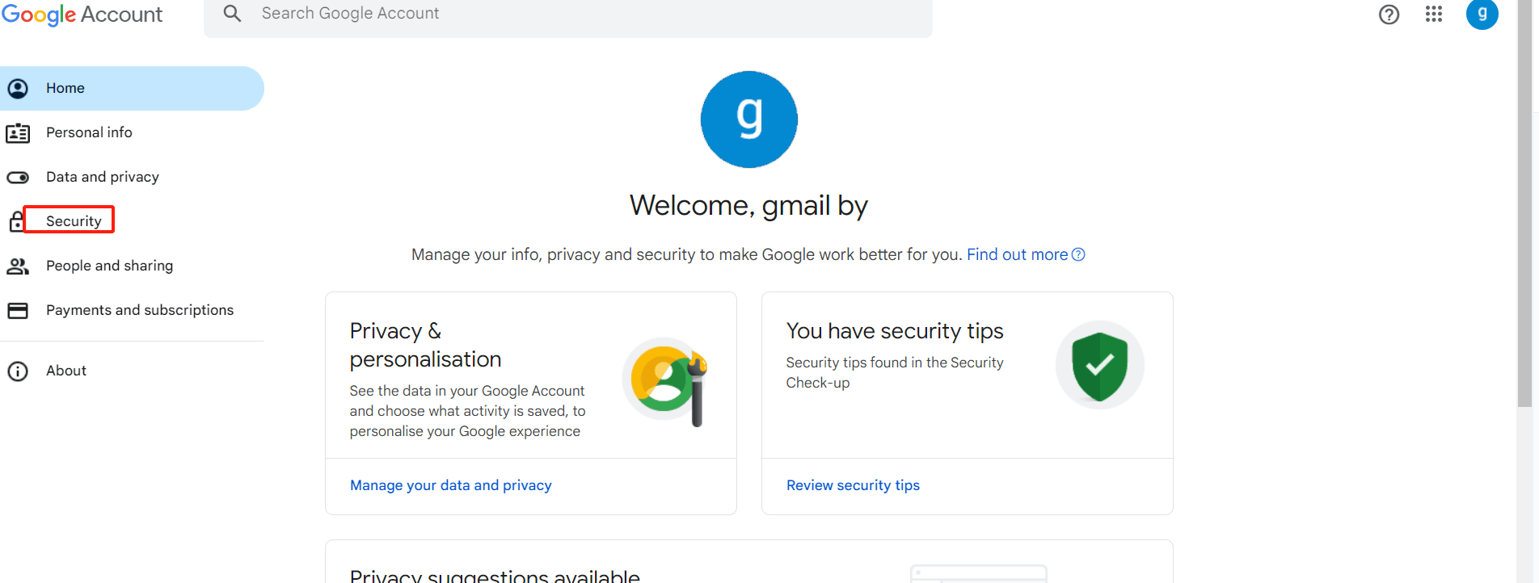1539x583 pixels.
Task: Click the search magnifier icon
Action: [x=232, y=14]
